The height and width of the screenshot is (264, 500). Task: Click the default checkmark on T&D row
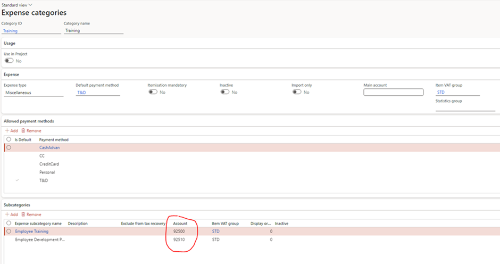coord(17,180)
